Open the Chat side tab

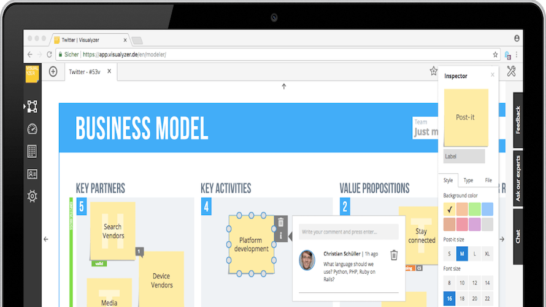518,236
